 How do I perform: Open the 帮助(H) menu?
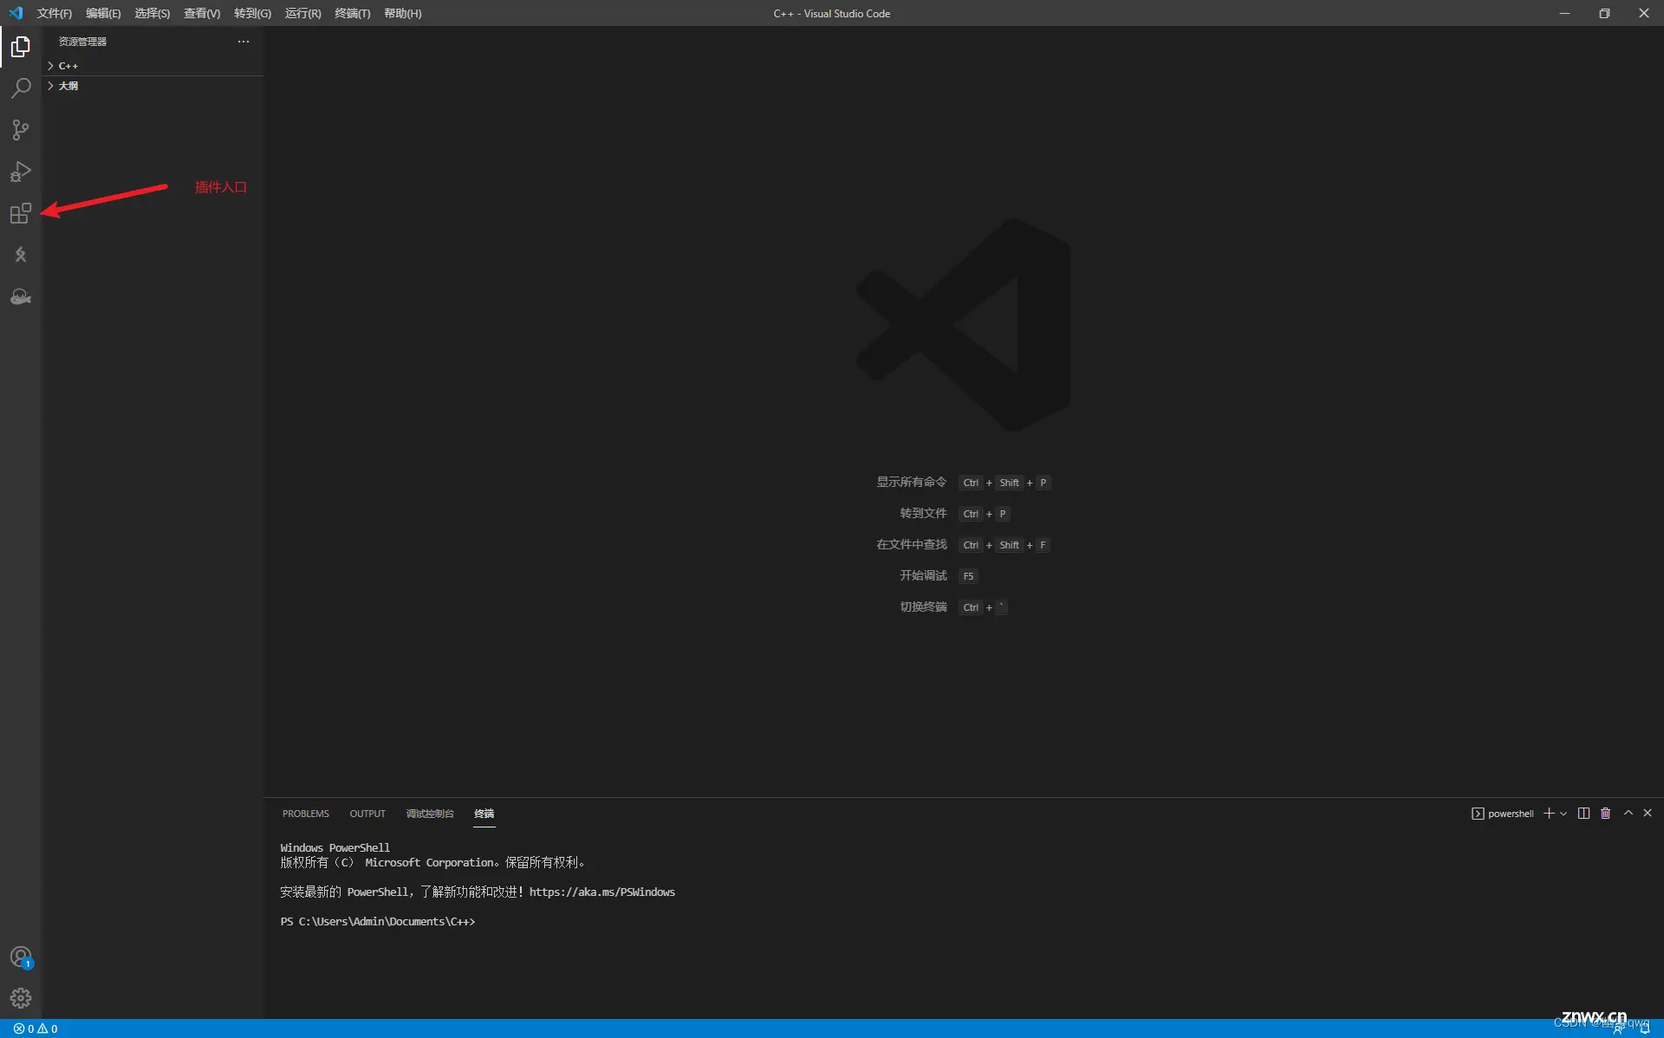click(x=402, y=13)
